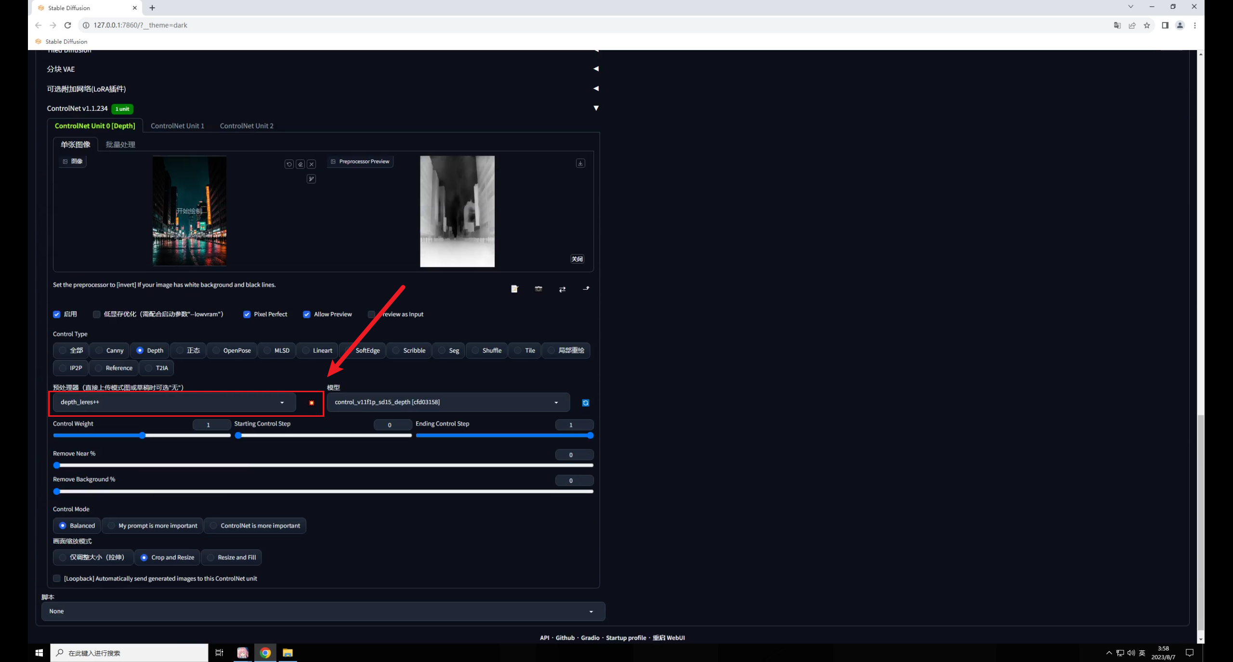
Task: Open the depth_leres++ preprocessor dropdown
Action: (x=174, y=402)
